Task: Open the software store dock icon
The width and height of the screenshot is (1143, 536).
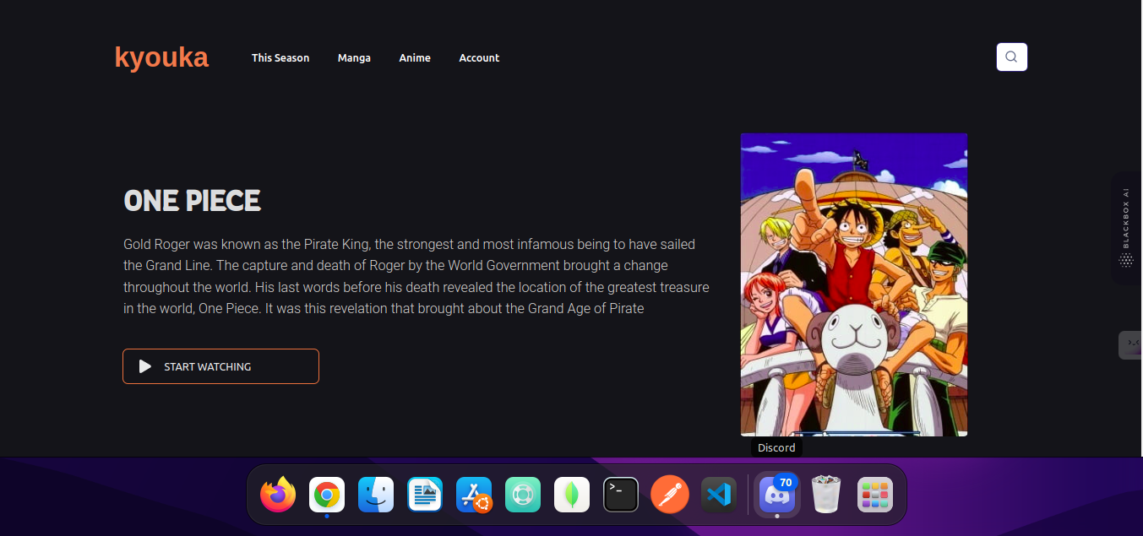Action: [474, 495]
